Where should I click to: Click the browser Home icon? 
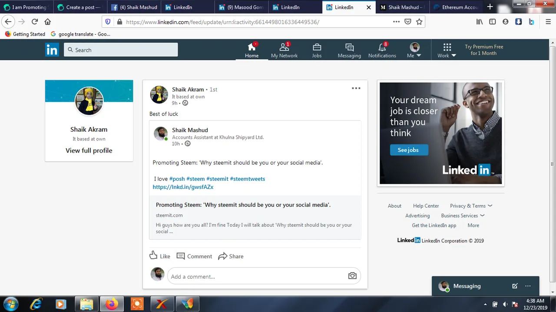point(48,22)
